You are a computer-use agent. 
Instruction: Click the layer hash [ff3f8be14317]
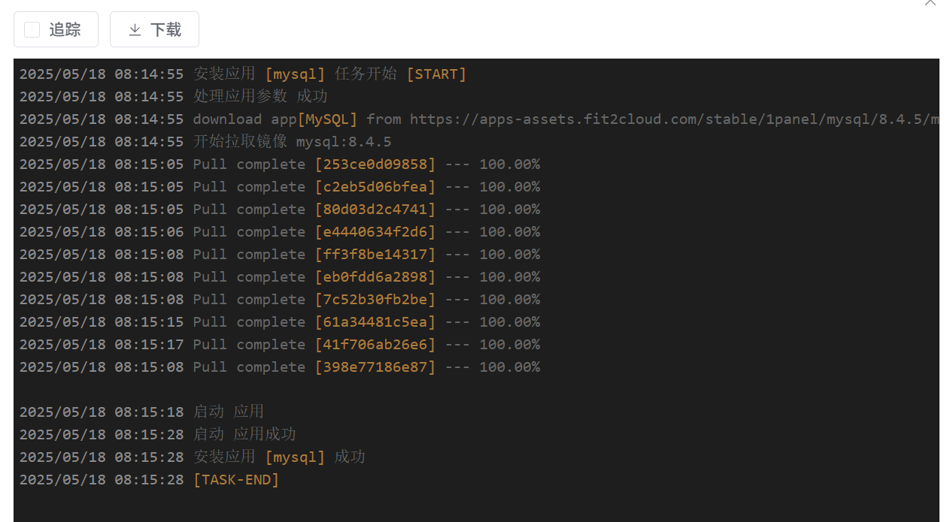(375, 255)
